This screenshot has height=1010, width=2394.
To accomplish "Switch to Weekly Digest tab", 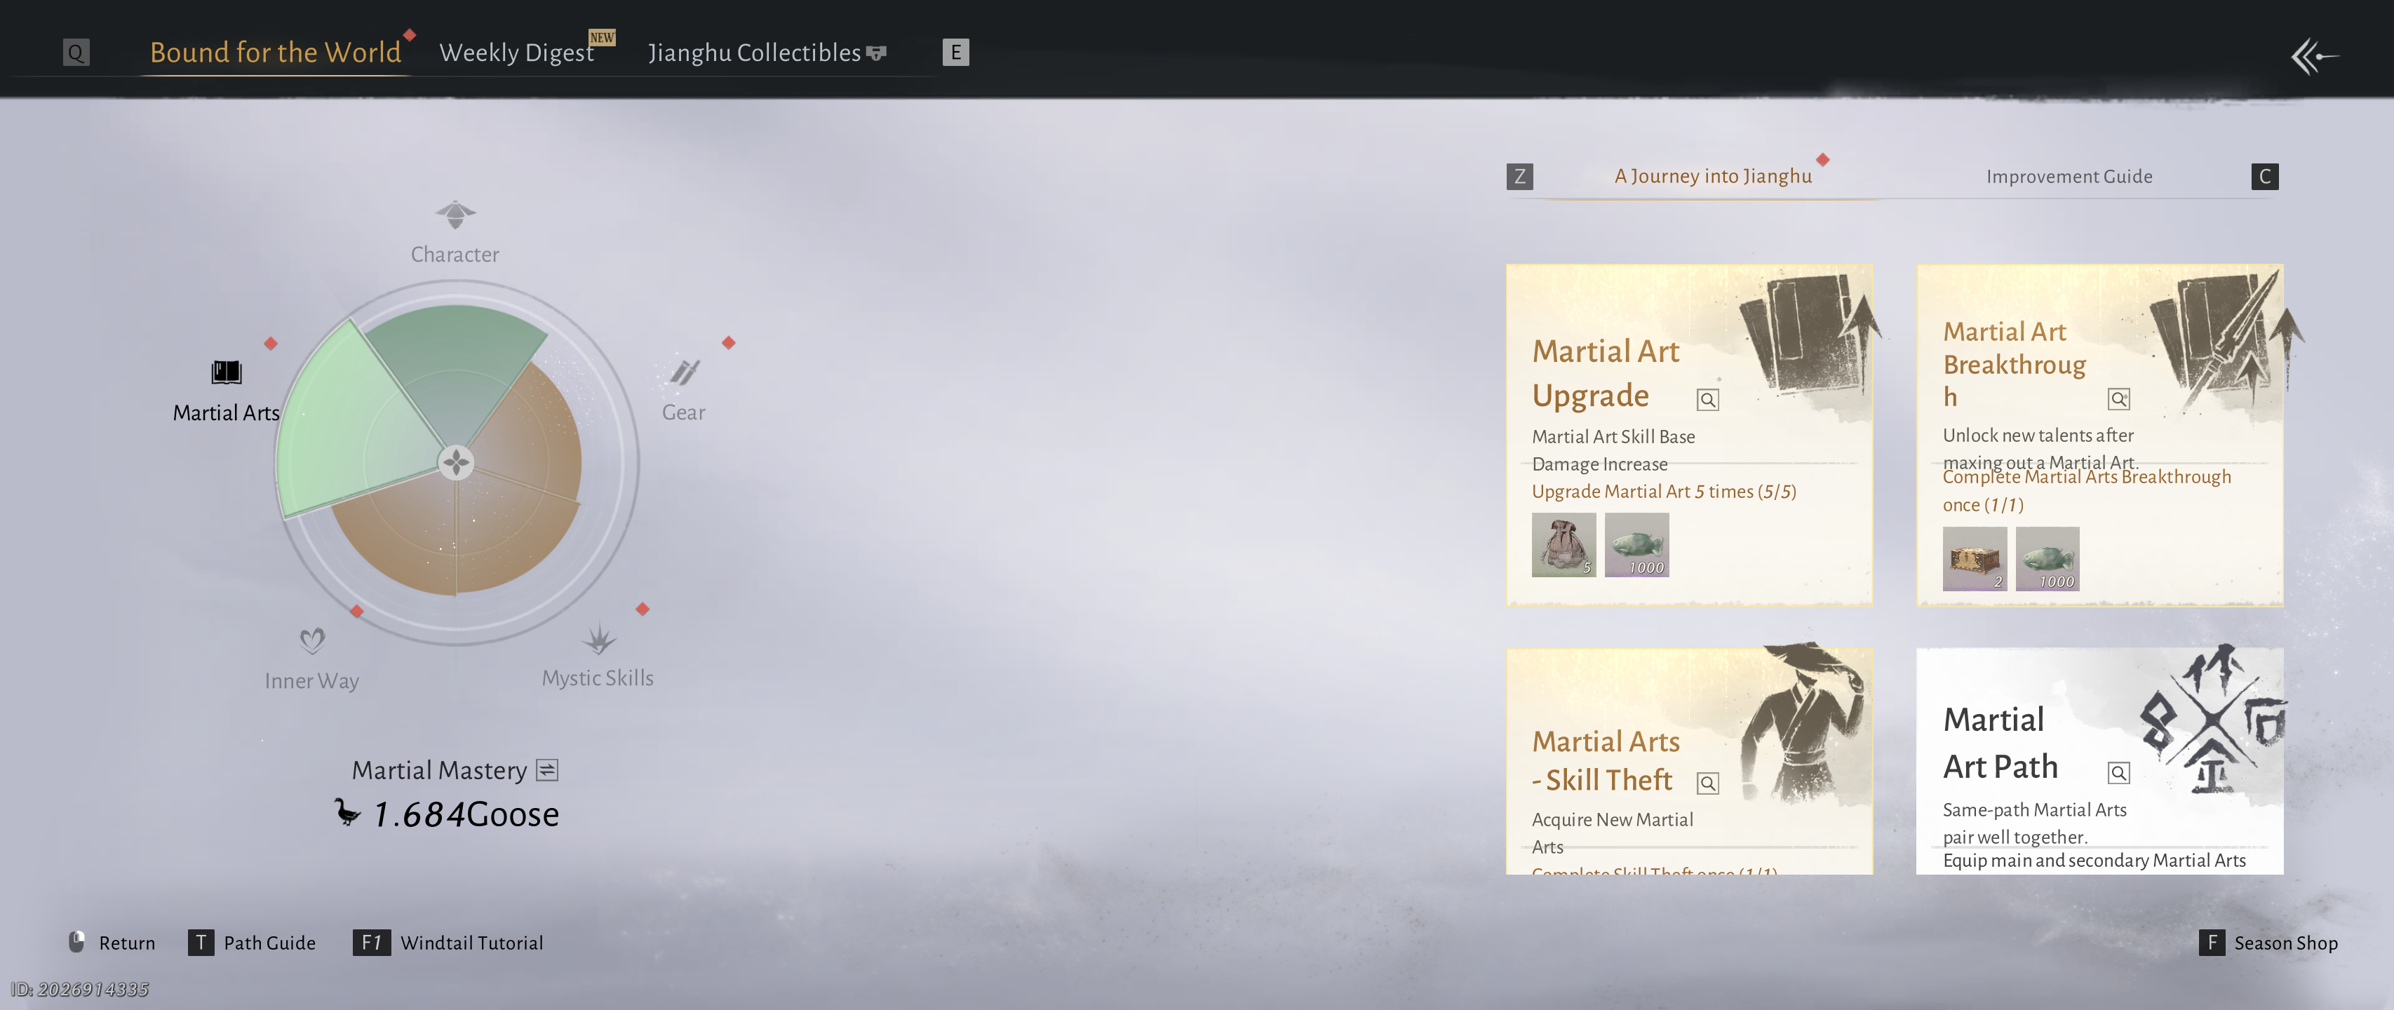I will tap(516, 53).
